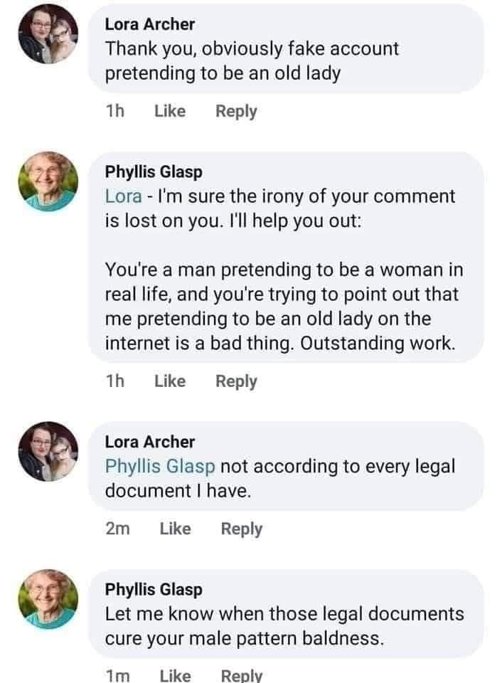Click Phyllis Glasp's avatar on the baldness comment
The width and height of the screenshot is (502, 683).
point(48,599)
